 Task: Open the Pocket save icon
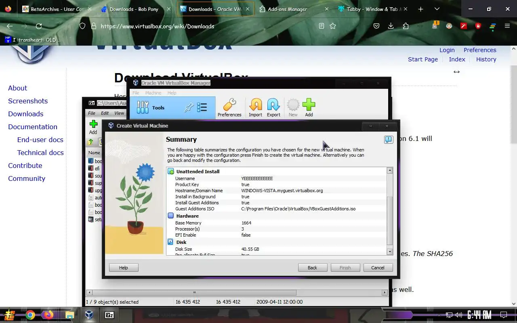376,26
